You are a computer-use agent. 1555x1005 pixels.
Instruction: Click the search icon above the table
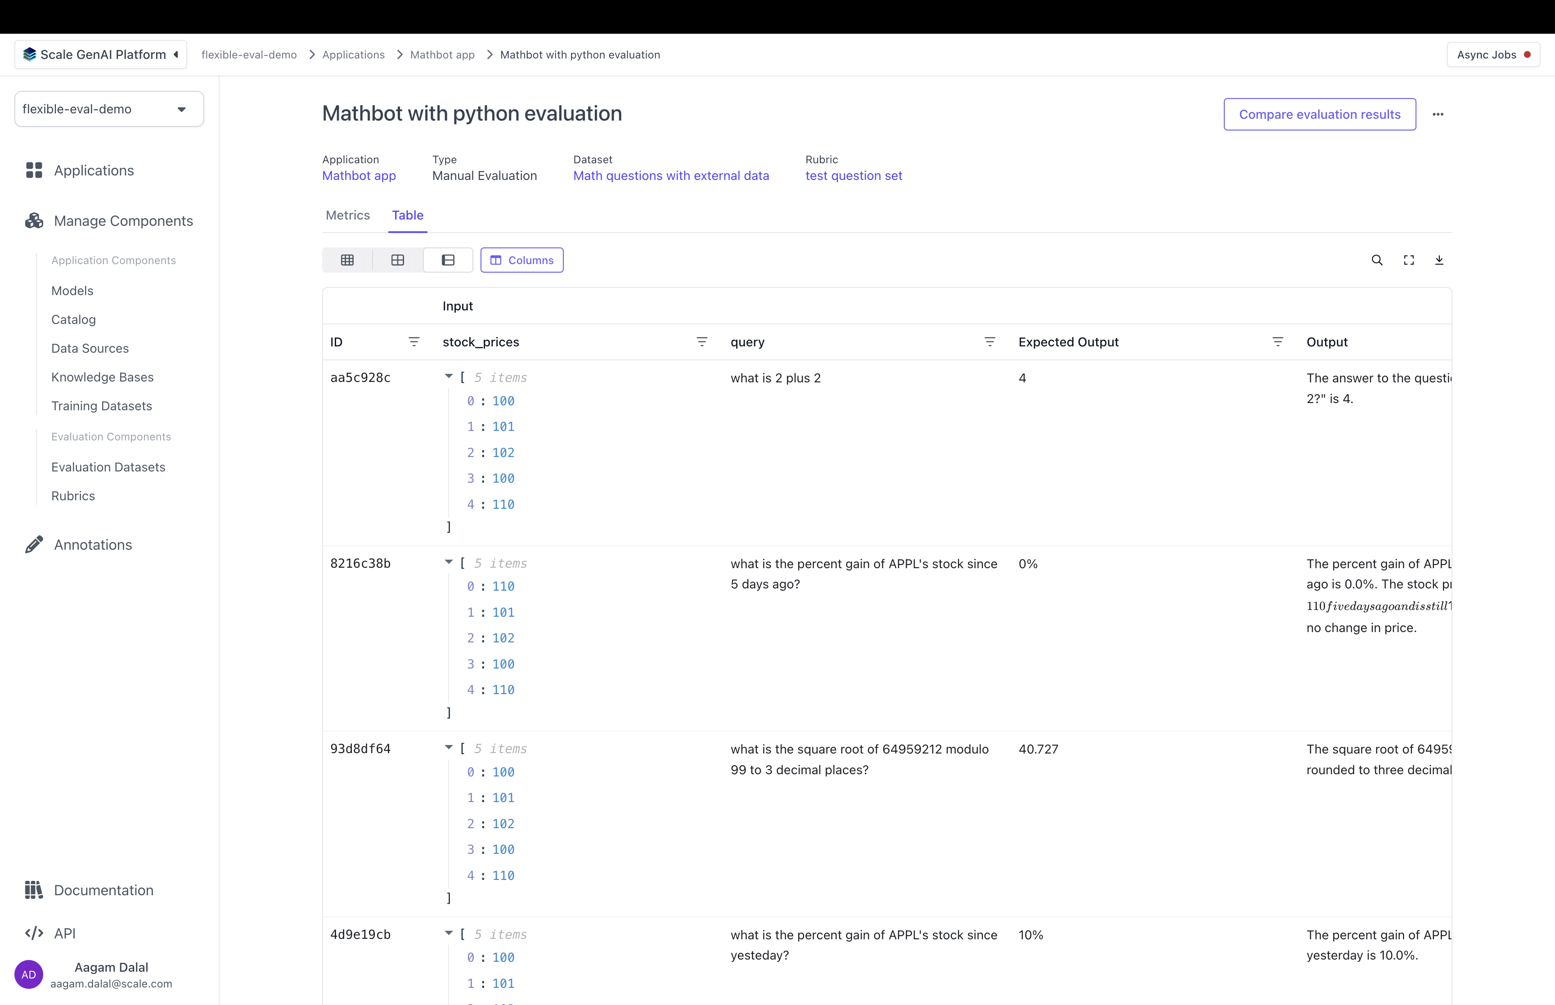1377,260
